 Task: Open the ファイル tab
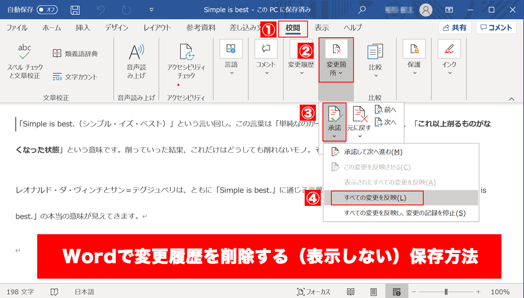(x=17, y=28)
